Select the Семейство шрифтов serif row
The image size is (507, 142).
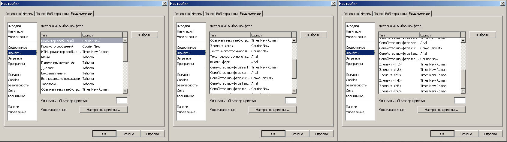click(x=251, y=67)
